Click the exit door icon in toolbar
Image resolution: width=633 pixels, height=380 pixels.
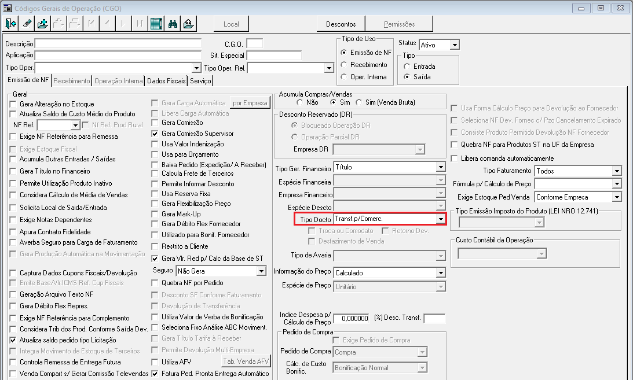point(10,24)
